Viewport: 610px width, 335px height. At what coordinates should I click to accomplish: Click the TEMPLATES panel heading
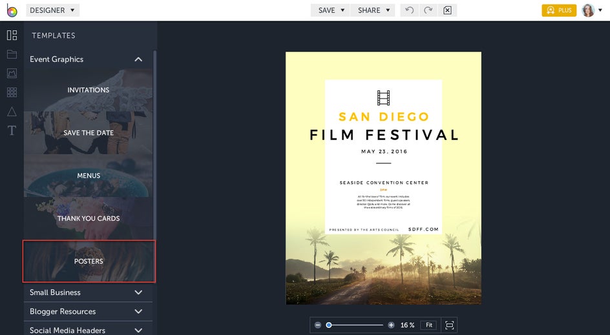tap(54, 36)
